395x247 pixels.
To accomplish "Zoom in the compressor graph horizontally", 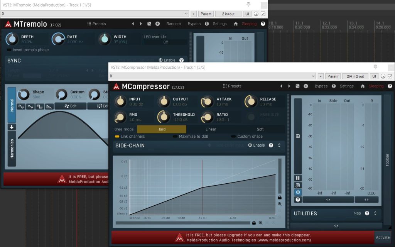I will [260, 223].
